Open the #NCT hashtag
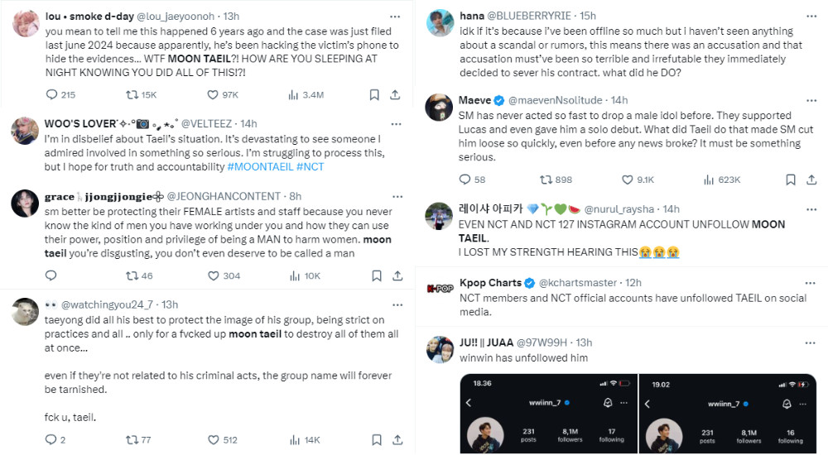The image size is (828, 455). (310, 167)
